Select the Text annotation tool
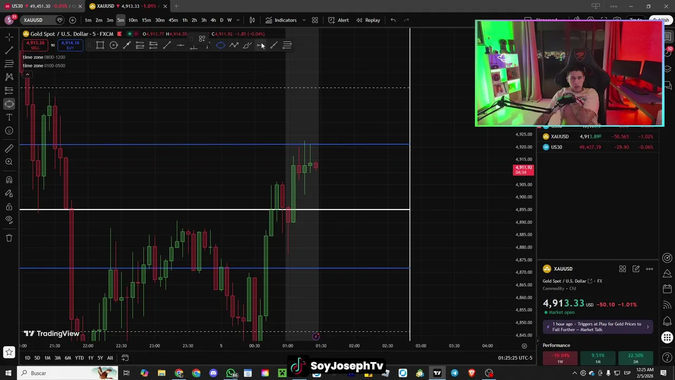 pos(9,117)
